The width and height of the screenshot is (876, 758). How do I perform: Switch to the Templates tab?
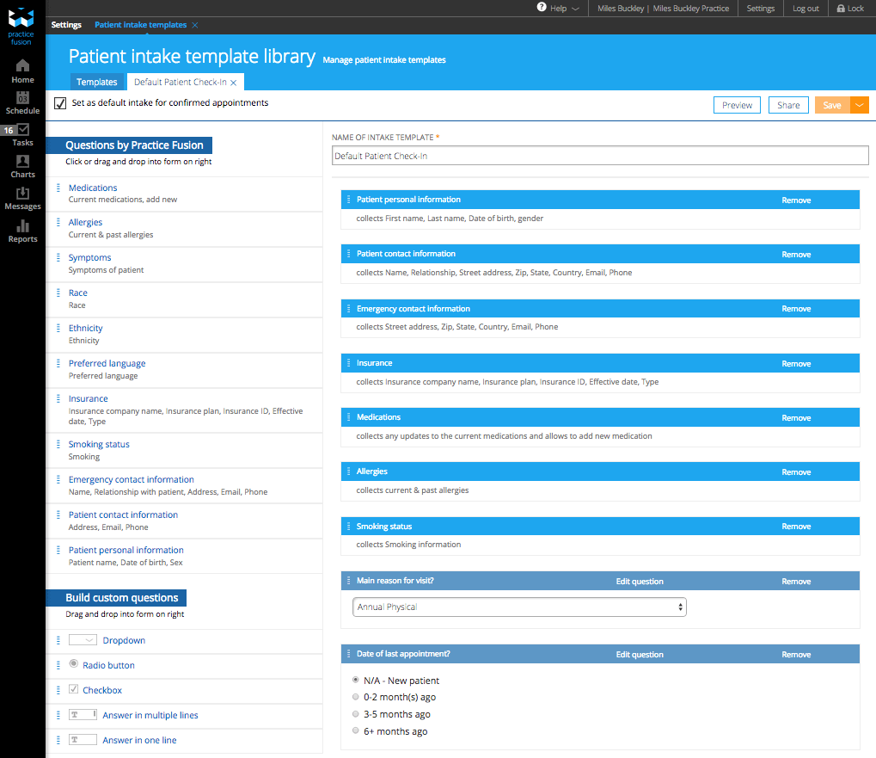click(97, 82)
